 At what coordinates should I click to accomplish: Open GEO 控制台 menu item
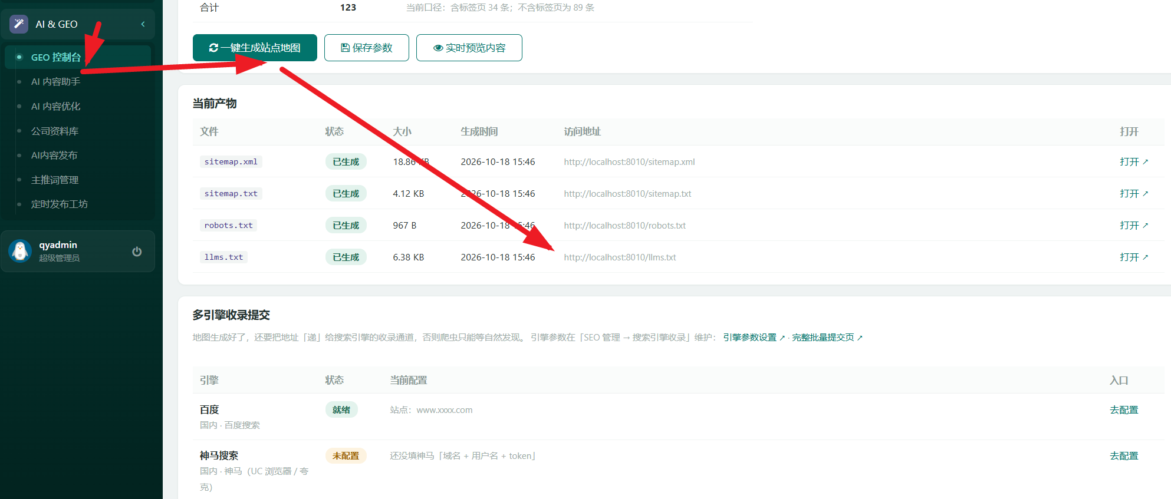(78, 57)
